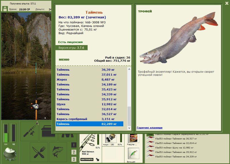Image resolution: width=230 pixels, height=164 pixels.
Task: Click the Red Salmon rod image
Action: click(88, 142)
